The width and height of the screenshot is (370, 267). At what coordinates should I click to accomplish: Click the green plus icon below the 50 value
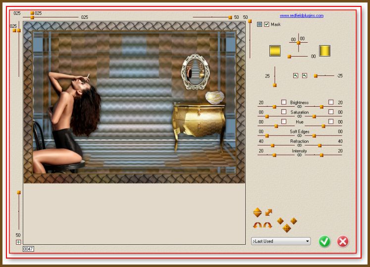tap(18, 242)
